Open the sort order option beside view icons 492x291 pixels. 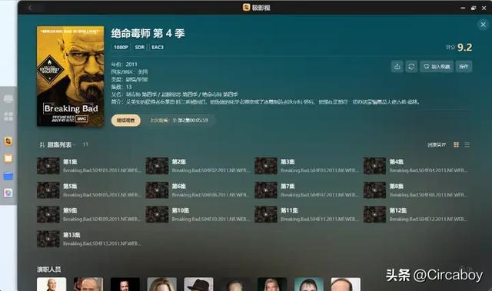click(x=437, y=144)
